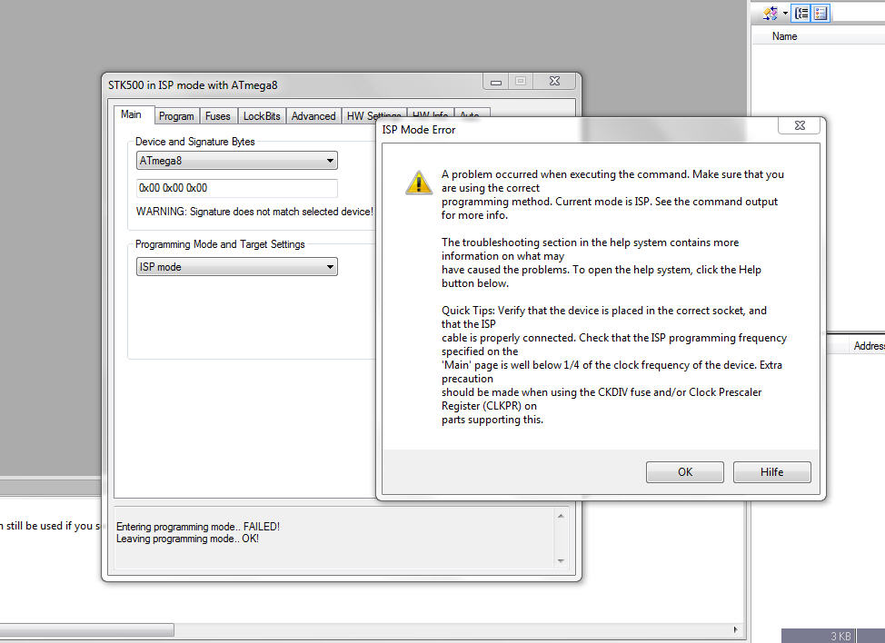Toggle the colored bullet list view icon
The image size is (885, 643).
tap(820, 13)
